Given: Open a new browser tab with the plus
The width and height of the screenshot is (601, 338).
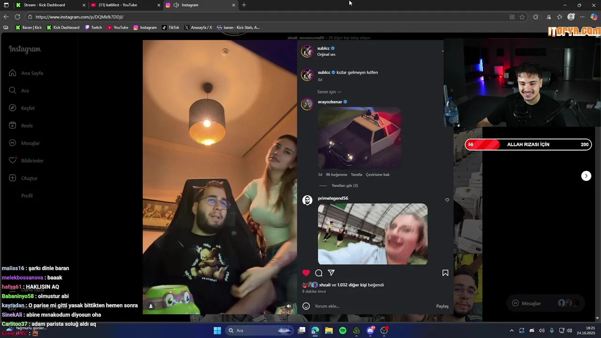Looking at the screenshot, I should [x=244, y=5].
